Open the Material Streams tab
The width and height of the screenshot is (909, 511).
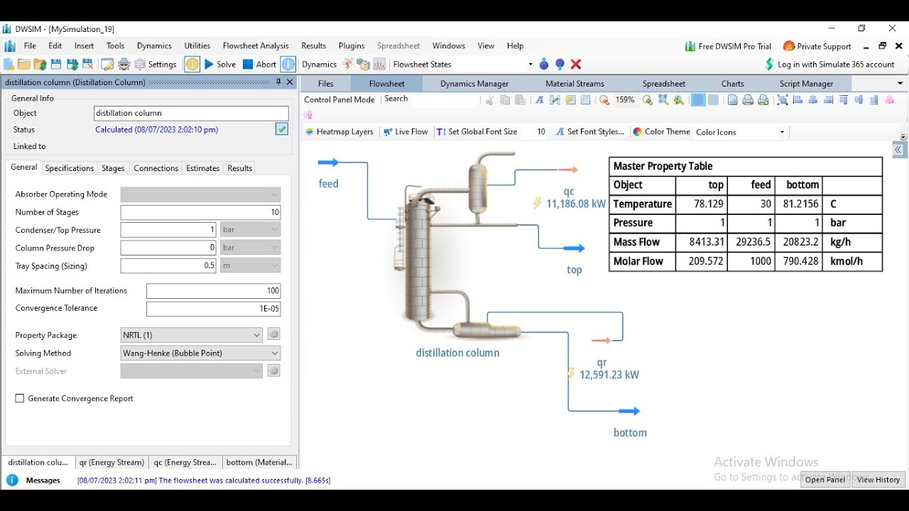[x=575, y=84]
